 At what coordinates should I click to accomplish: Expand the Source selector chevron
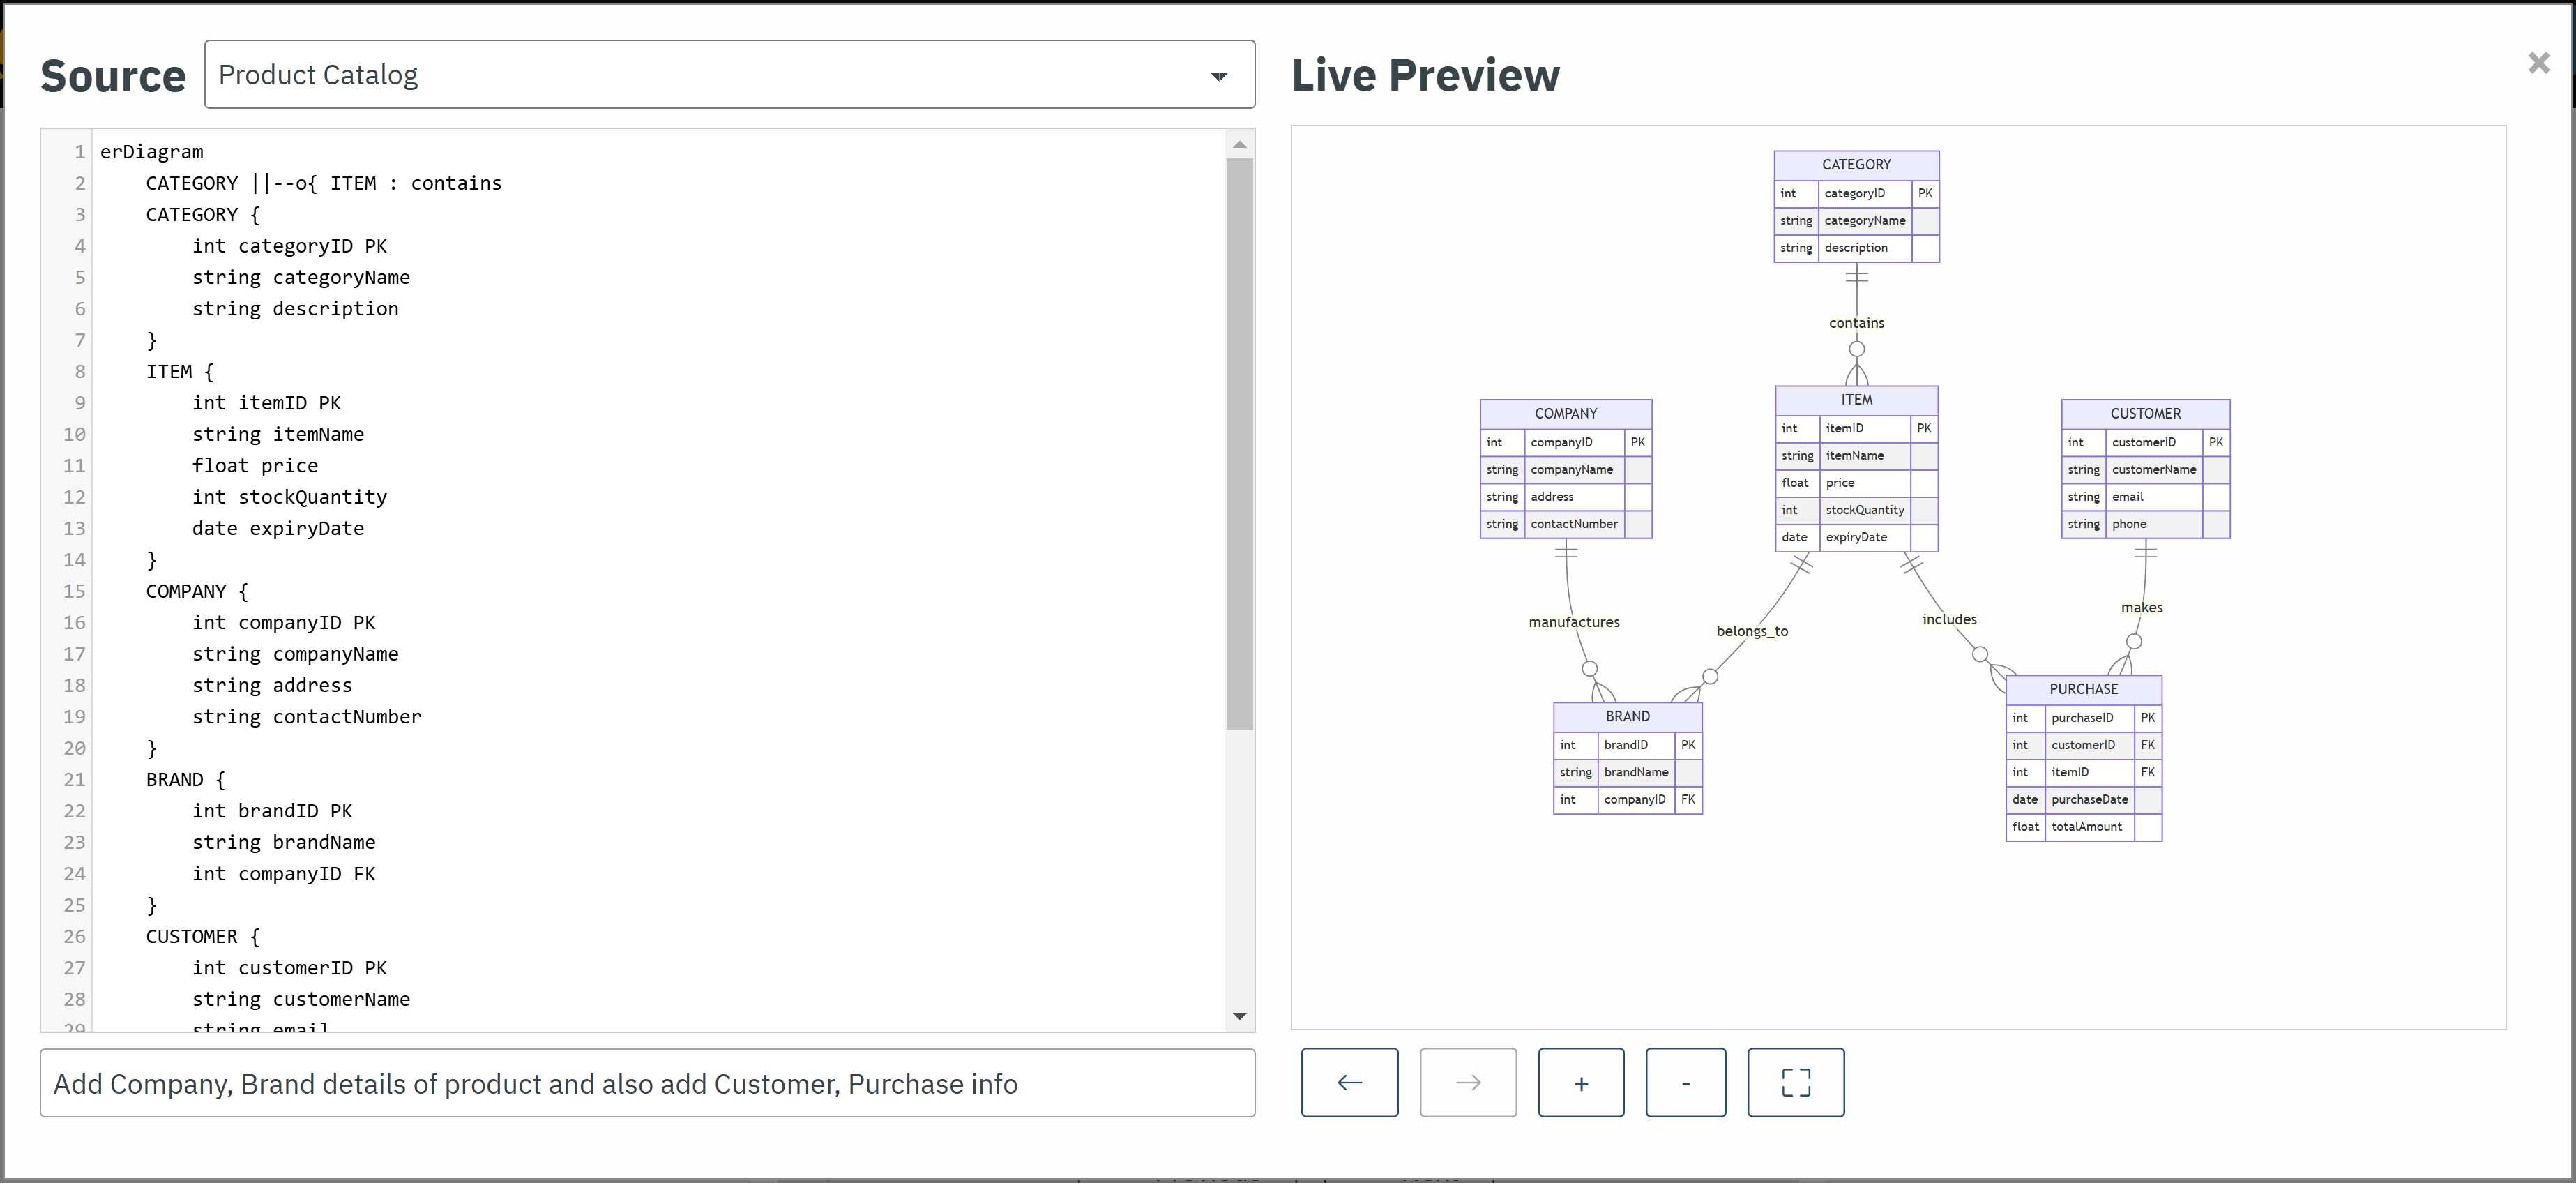(1219, 75)
